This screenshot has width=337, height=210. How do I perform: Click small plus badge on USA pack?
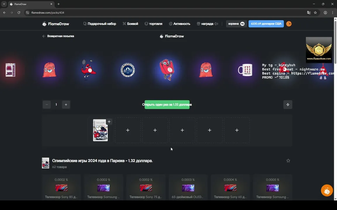tap(109, 122)
